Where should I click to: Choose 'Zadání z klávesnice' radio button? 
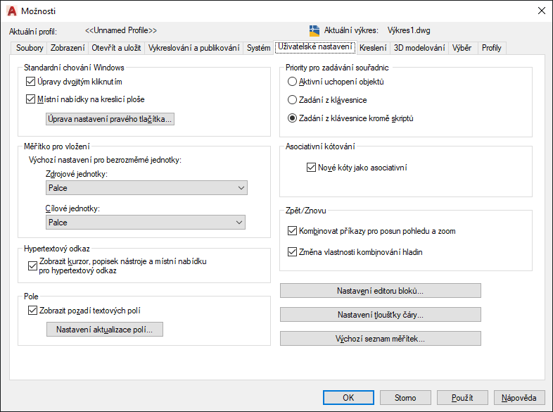(293, 100)
